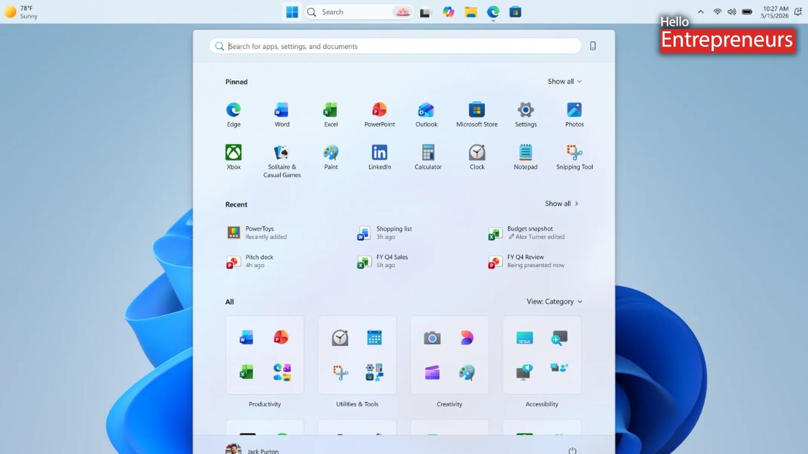The image size is (808, 454).
Task: Click the volume speaker icon in tray
Action: [x=732, y=12]
